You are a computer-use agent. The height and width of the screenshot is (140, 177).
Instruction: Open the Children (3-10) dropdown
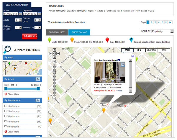(38, 20)
